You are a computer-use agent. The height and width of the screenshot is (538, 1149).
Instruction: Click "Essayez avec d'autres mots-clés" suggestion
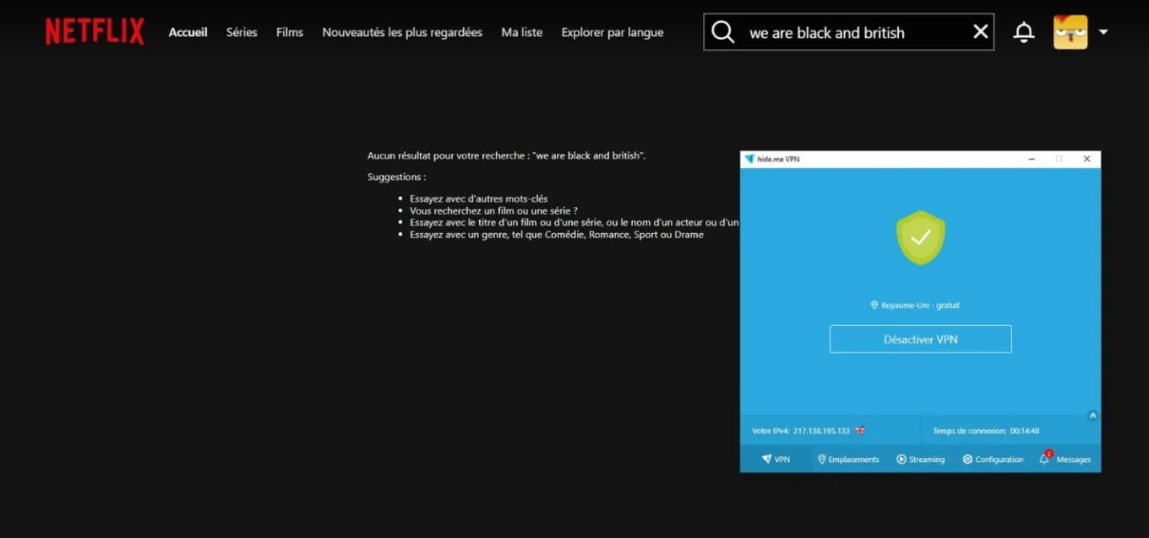(479, 199)
